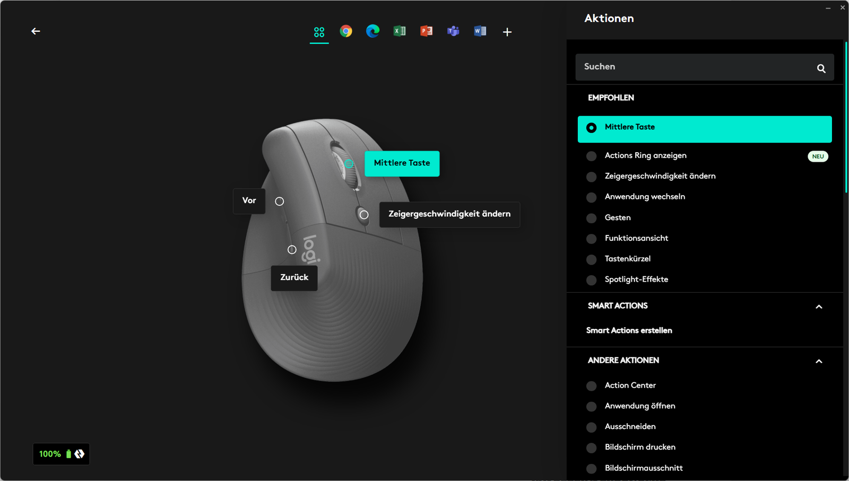Click the Smart Actions erstellen link
The width and height of the screenshot is (849, 481).
(629, 330)
